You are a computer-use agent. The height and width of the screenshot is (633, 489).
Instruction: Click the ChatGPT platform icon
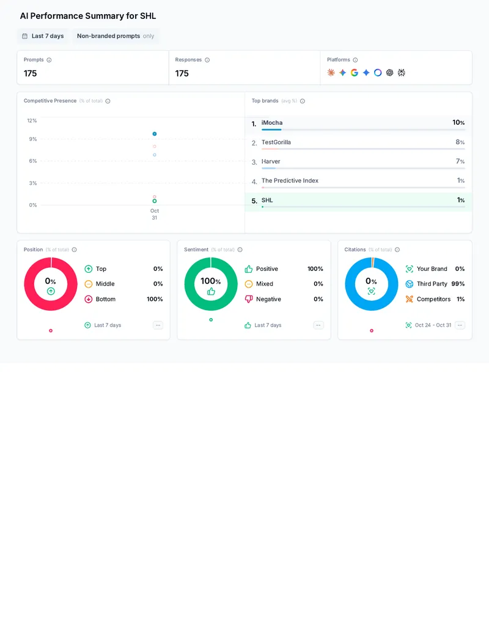[389, 73]
